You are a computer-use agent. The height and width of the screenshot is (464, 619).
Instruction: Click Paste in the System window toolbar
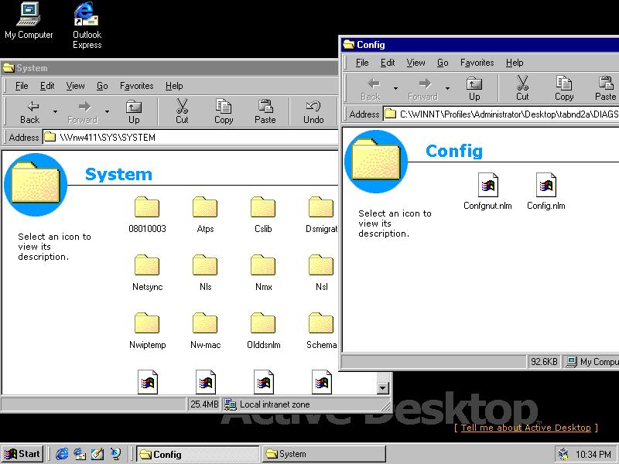click(x=265, y=112)
